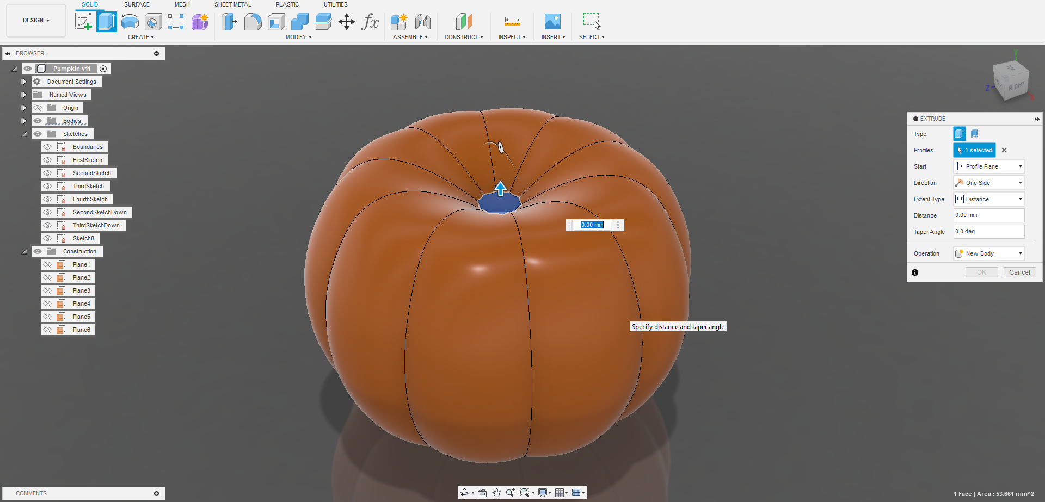1045x502 pixels.
Task: Select the Press Pull tool
Action: [x=229, y=22]
